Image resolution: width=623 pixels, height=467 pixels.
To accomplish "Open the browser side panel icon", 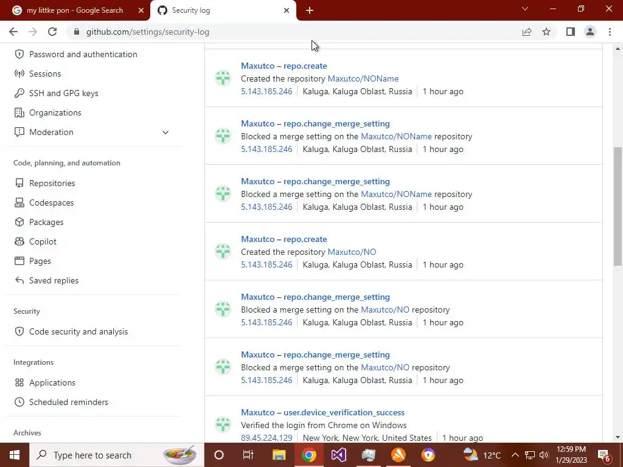I will pyautogui.click(x=571, y=32).
